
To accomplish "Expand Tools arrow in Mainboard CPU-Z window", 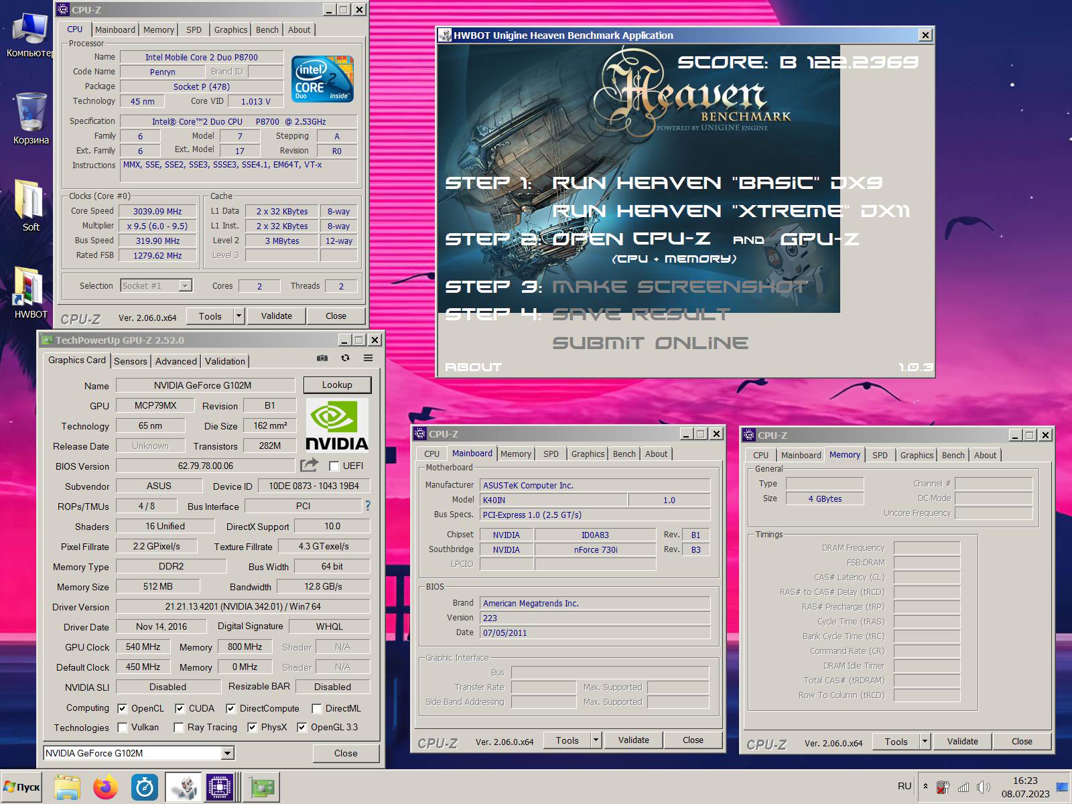I will coord(596,740).
